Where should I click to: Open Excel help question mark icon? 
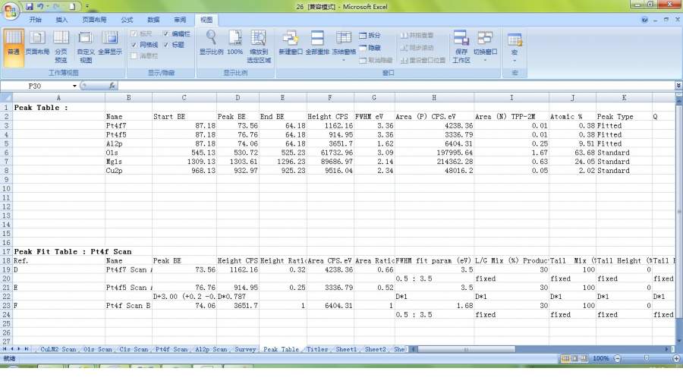[x=644, y=20]
